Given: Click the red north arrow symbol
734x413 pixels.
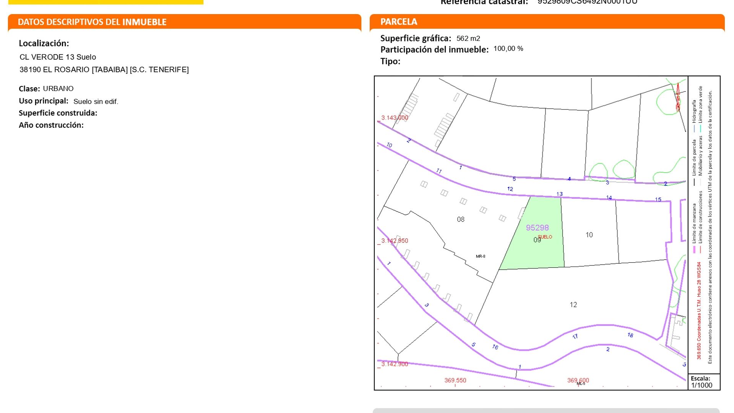Looking at the screenshot, I should tap(678, 97).
